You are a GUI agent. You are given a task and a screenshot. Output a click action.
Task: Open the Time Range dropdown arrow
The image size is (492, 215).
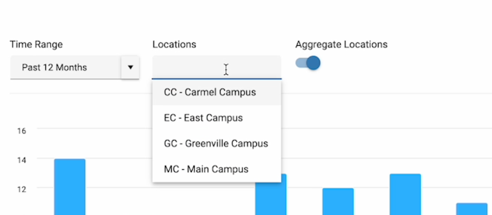coord(130,67)
